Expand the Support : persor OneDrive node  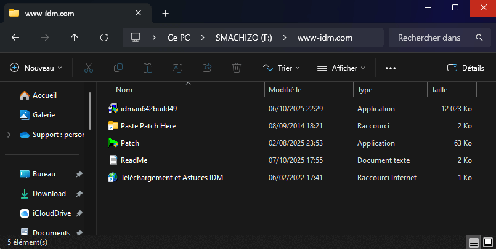pos(9,135)
